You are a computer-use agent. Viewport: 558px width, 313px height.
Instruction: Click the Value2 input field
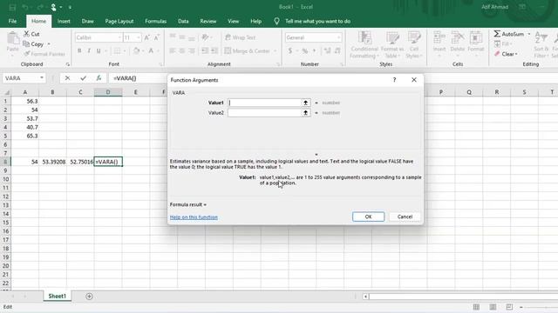(265, 112)
